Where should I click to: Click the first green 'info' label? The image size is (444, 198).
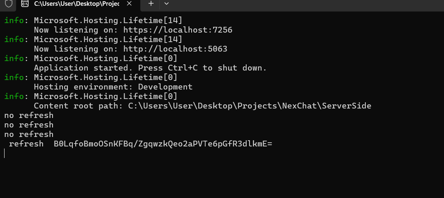[14, 20]
